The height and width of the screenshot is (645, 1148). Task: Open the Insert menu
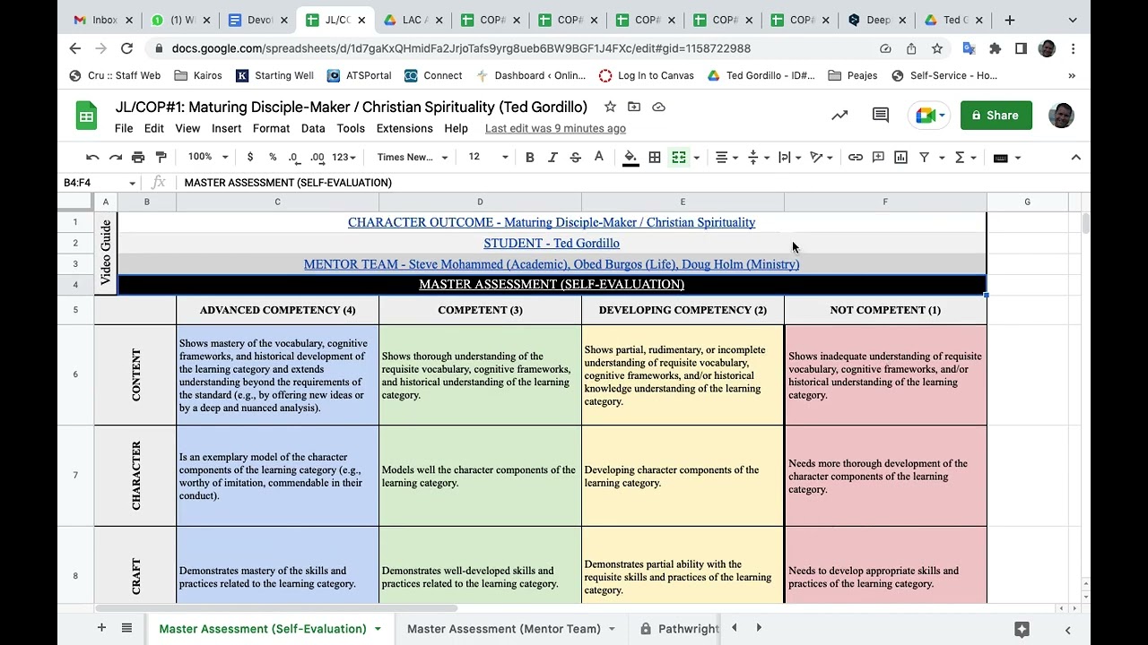pos(226,128)
